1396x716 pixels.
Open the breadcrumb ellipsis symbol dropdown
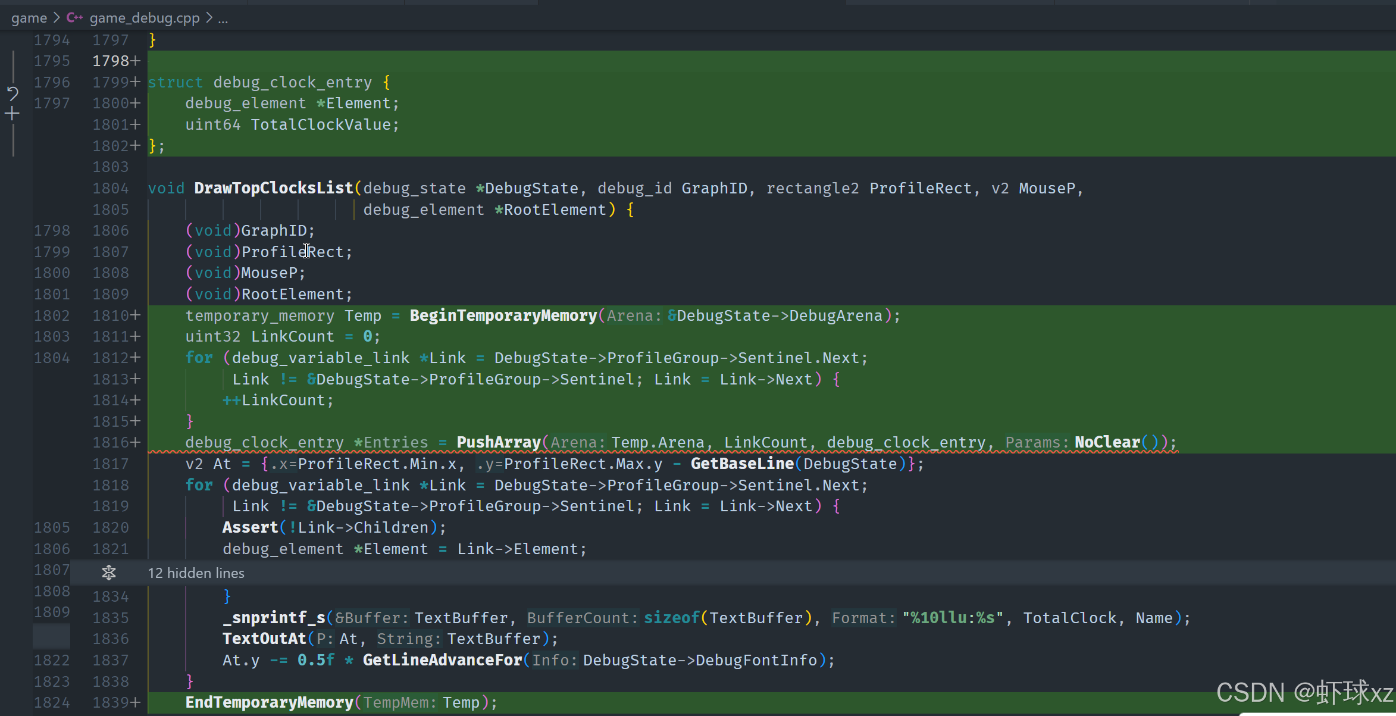(x=223, y=18)
